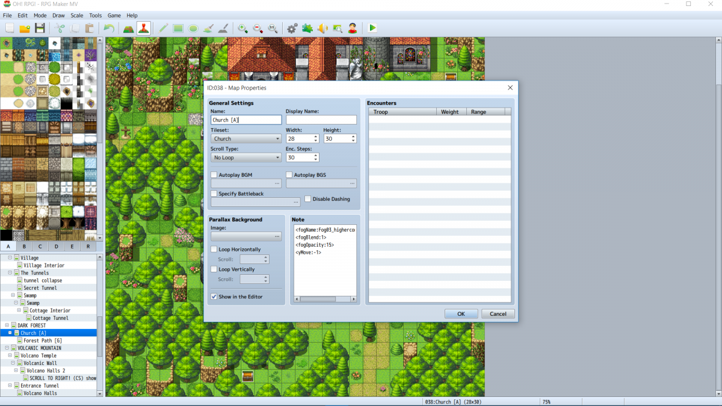Increase the Width stepper value
Viewport: 722px width, 406px height.
point(316,137)
